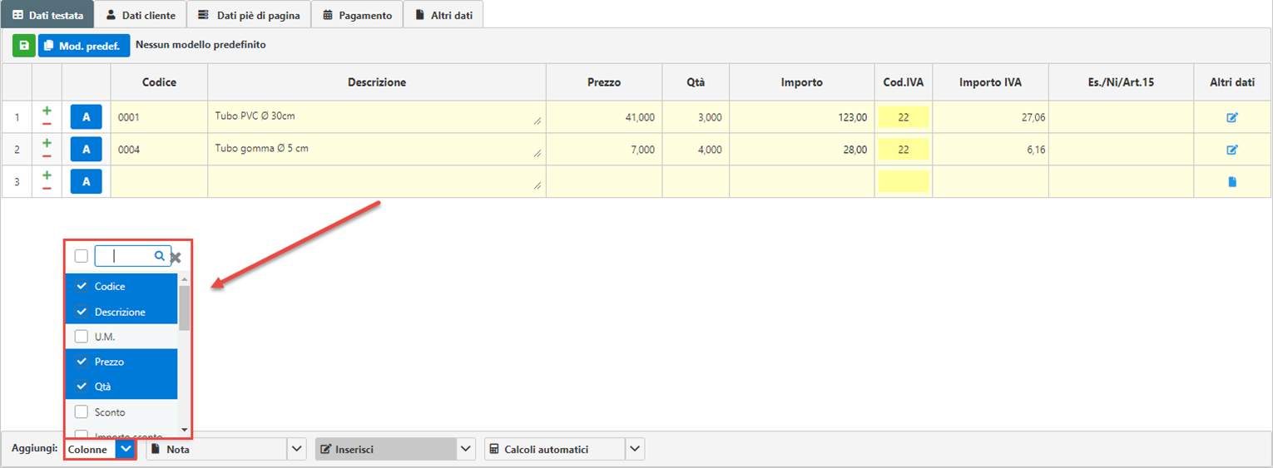Viewport: 1273px width, 468px height.
Task: Click the green plus icon on row 1
Action: 47,111
